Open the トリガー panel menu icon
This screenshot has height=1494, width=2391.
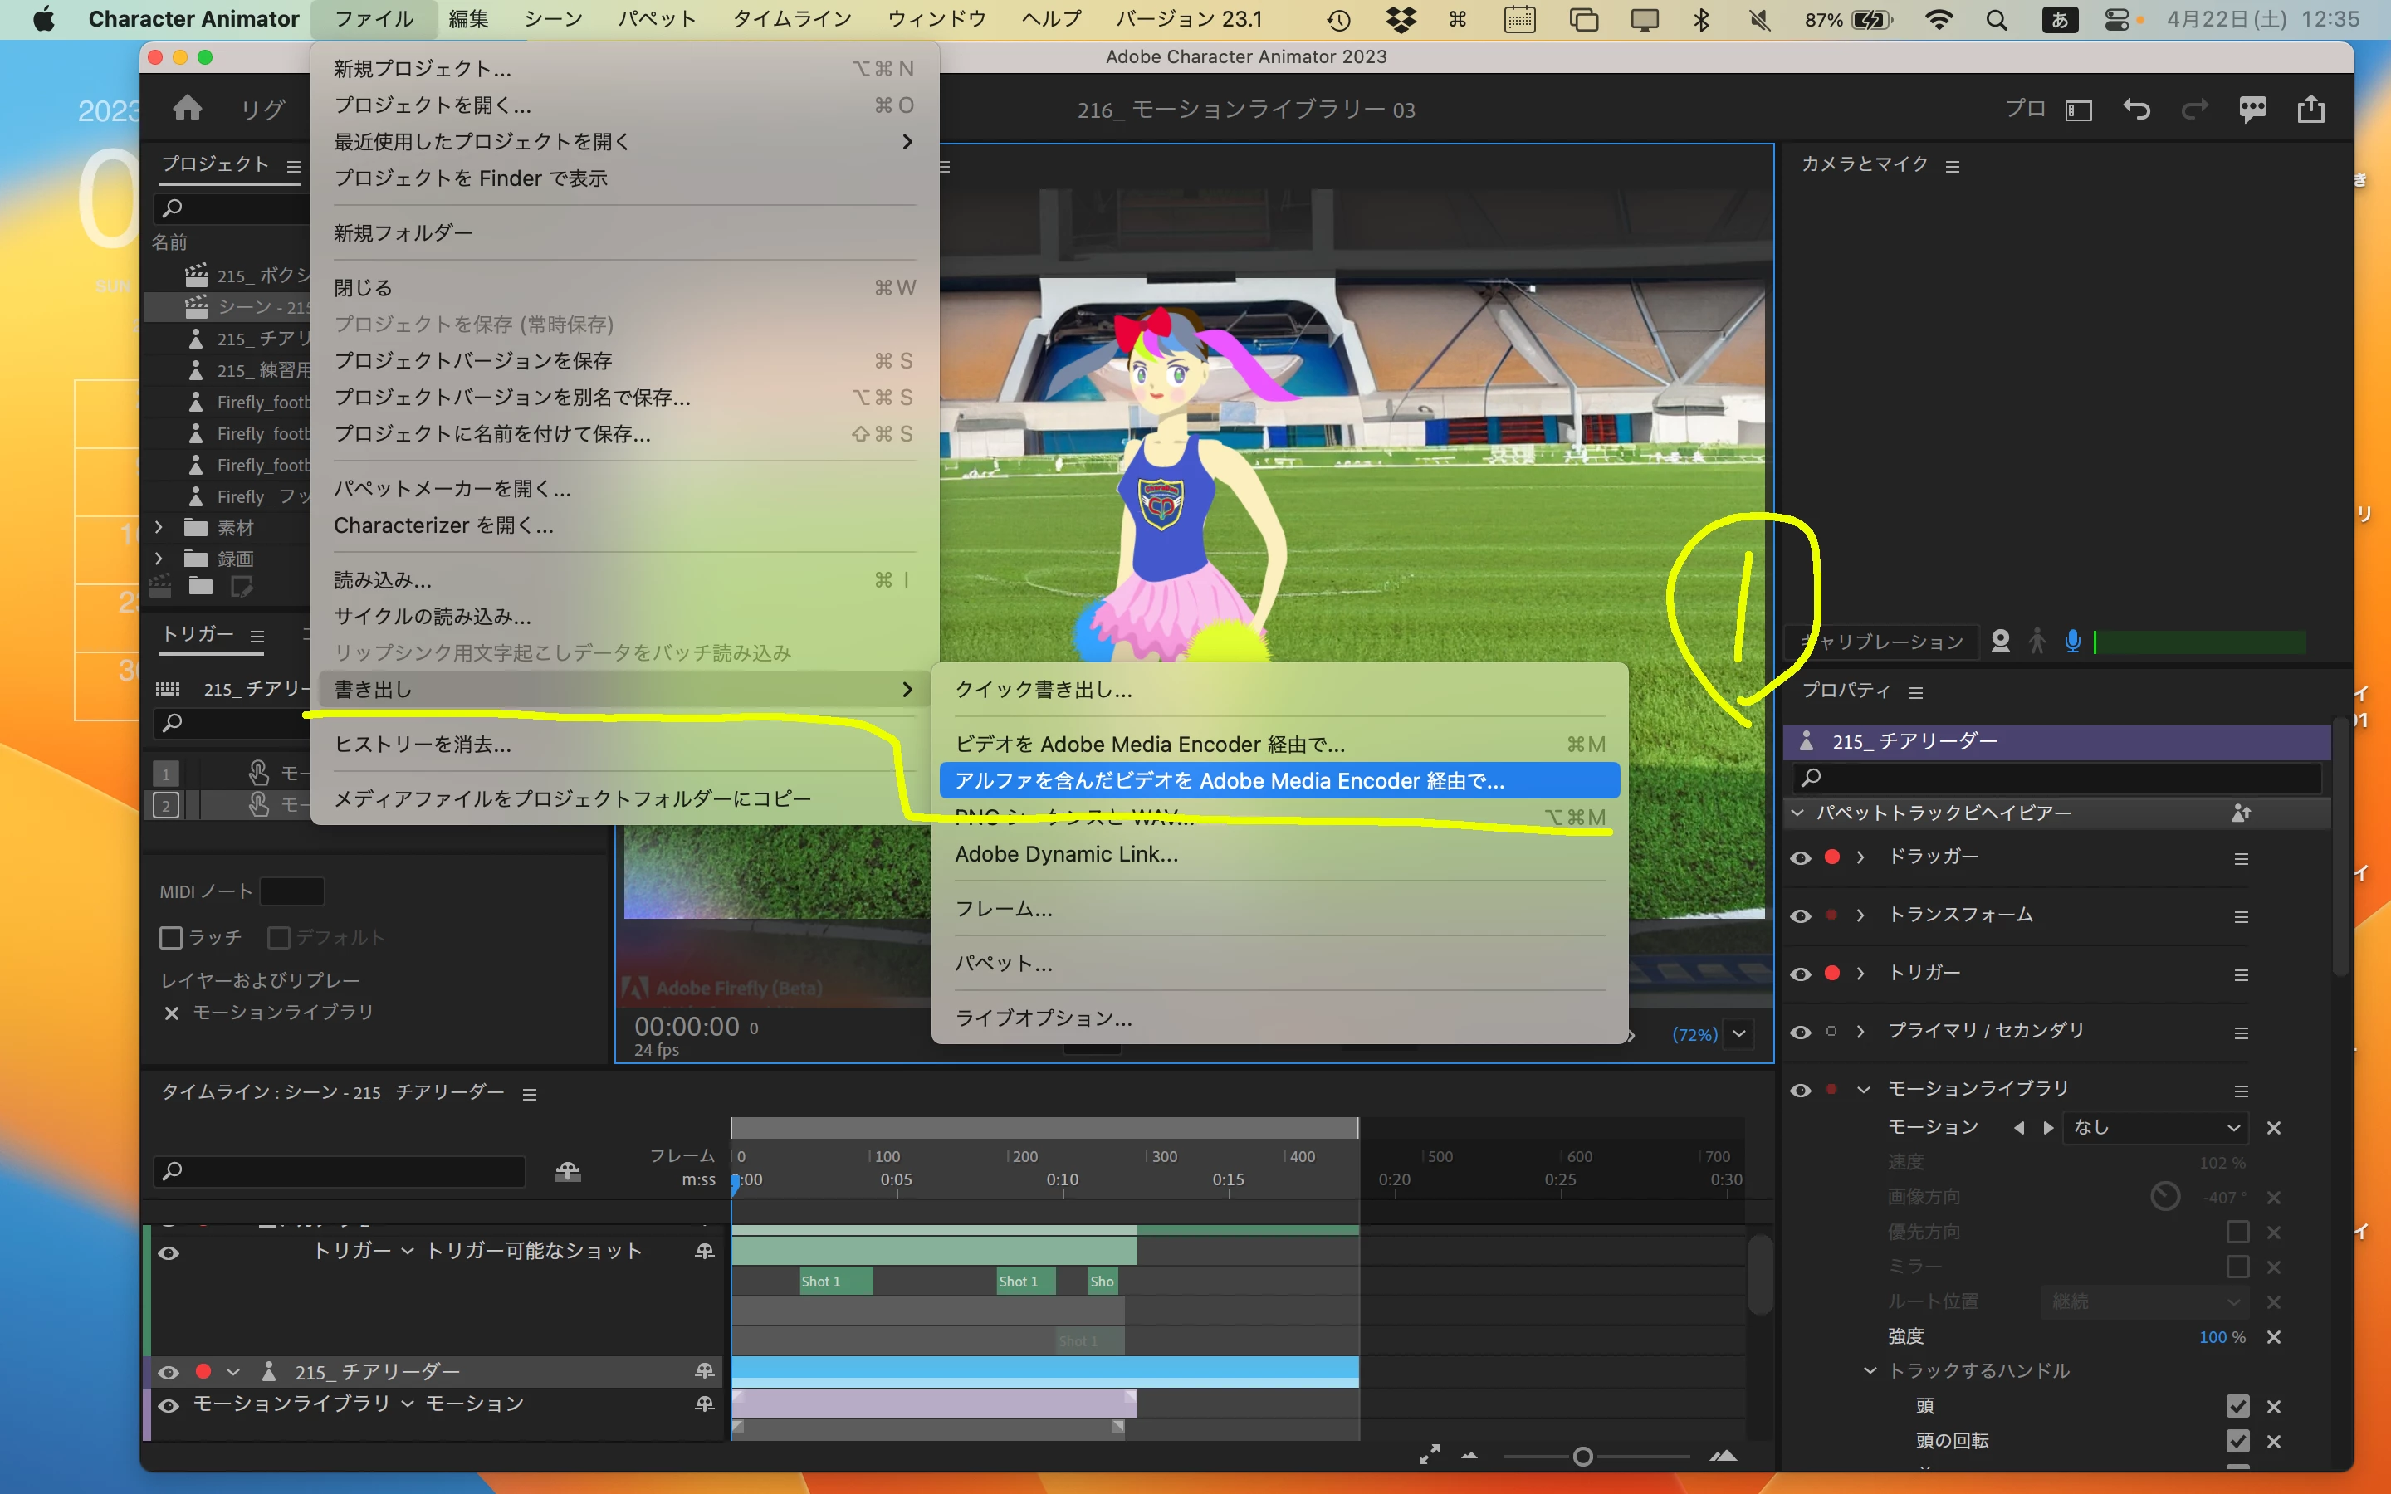coord(257,637)
